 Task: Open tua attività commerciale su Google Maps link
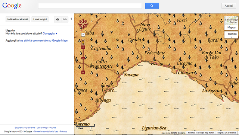click(x=43, y=41)
